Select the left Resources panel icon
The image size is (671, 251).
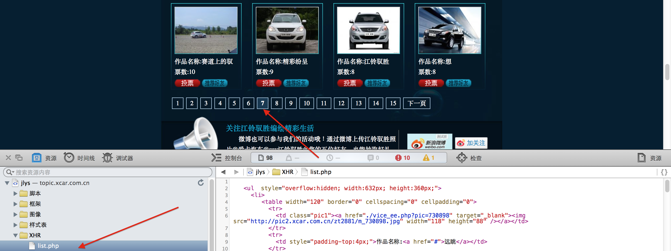click(37, 158)
